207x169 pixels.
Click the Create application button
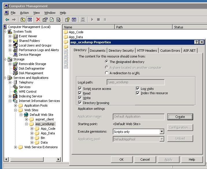click(x=180, y=117)
